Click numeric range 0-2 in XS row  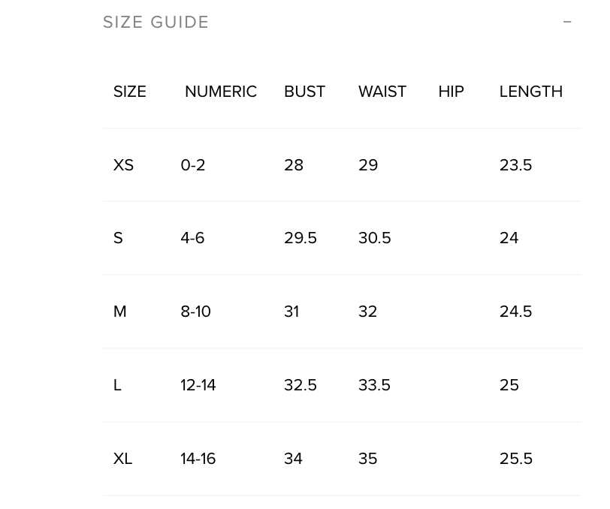[193, 165]
